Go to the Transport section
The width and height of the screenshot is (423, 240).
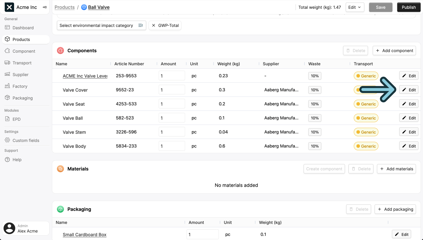(x=22, y=63)
